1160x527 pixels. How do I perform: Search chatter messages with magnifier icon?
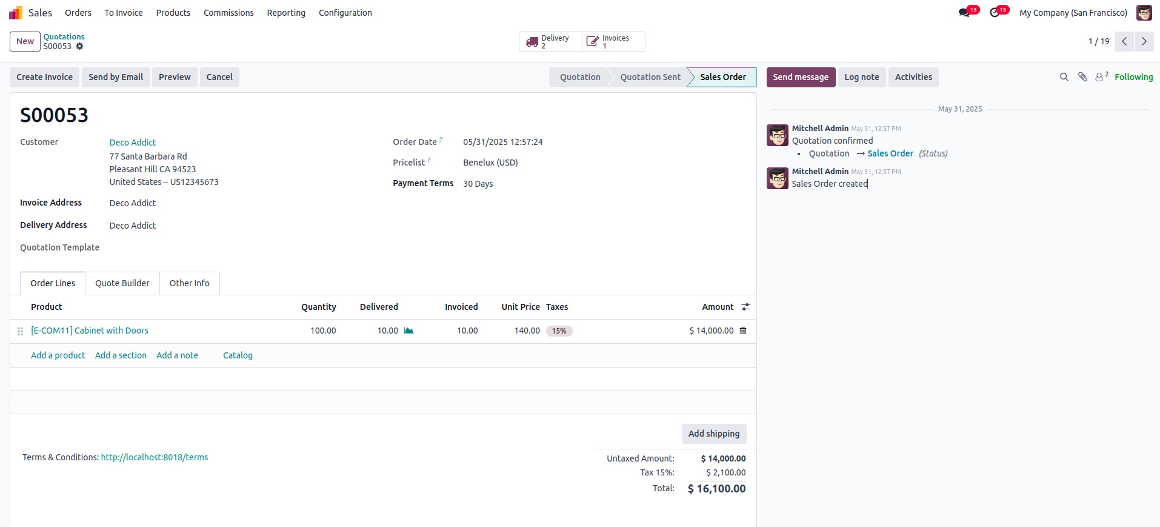1064,77
